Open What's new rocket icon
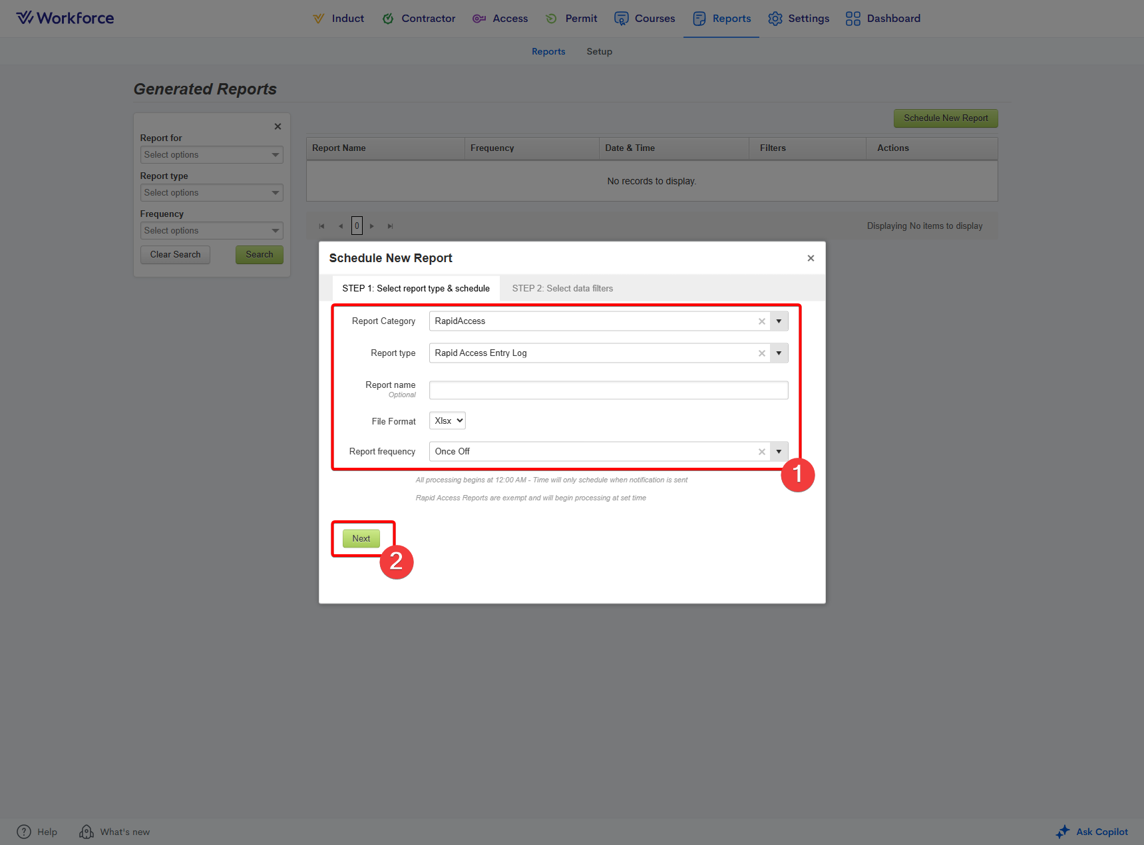The image size is (1144, 845). click(x=86, y=832)
